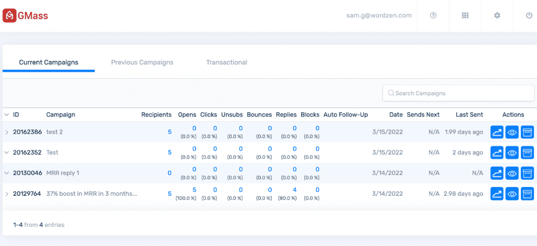Sort by Sends Next column header
The height and width of the screenshot is (246, 537).
coord(423,115)
